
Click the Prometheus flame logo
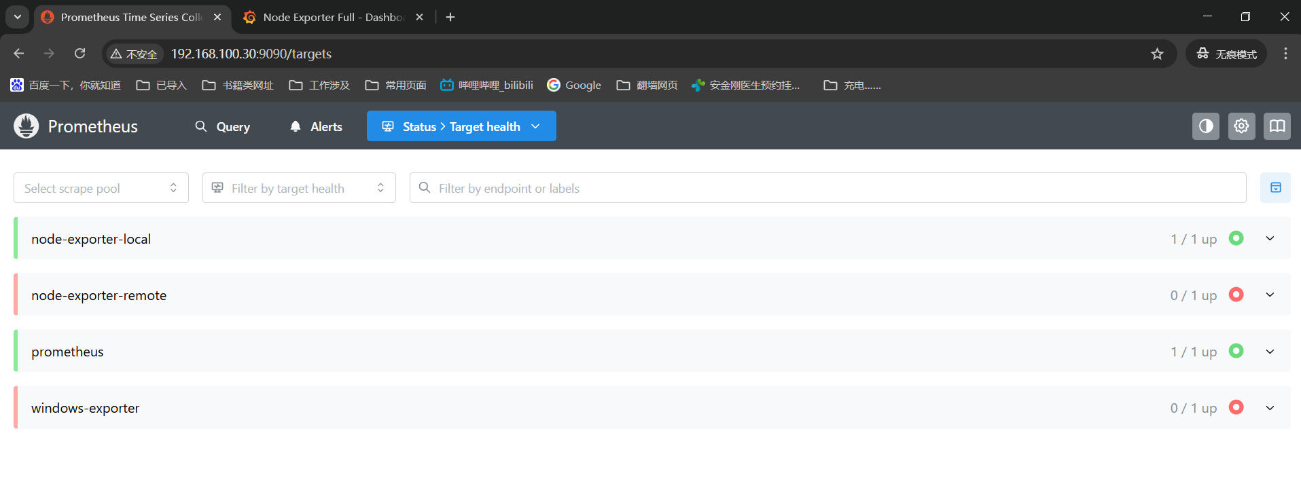pos(26,126)
